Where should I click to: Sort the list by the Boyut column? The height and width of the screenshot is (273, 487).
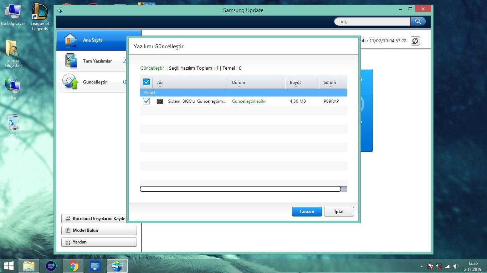pyautogui.click(x=302, y=82)
